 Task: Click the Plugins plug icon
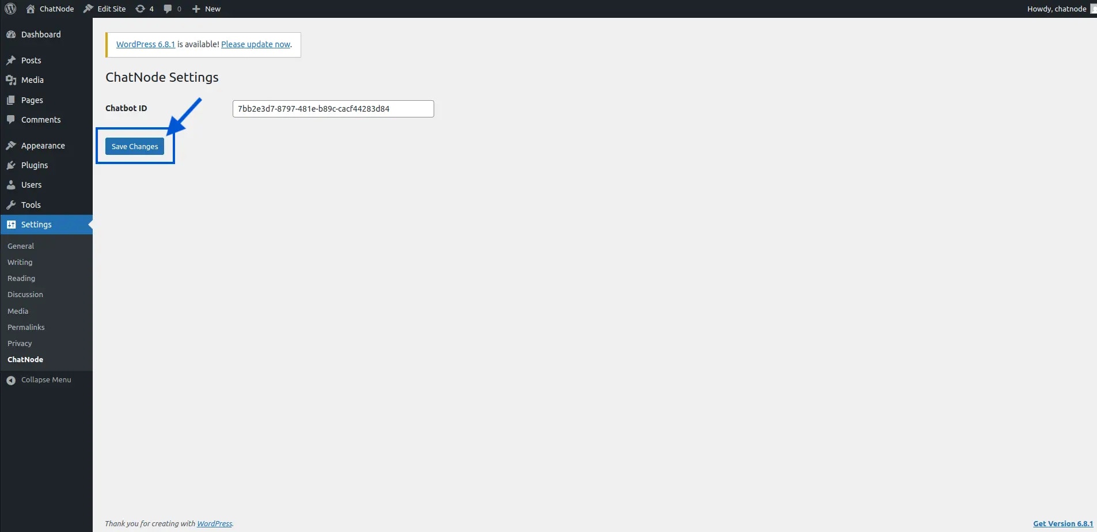pos(11,165)
